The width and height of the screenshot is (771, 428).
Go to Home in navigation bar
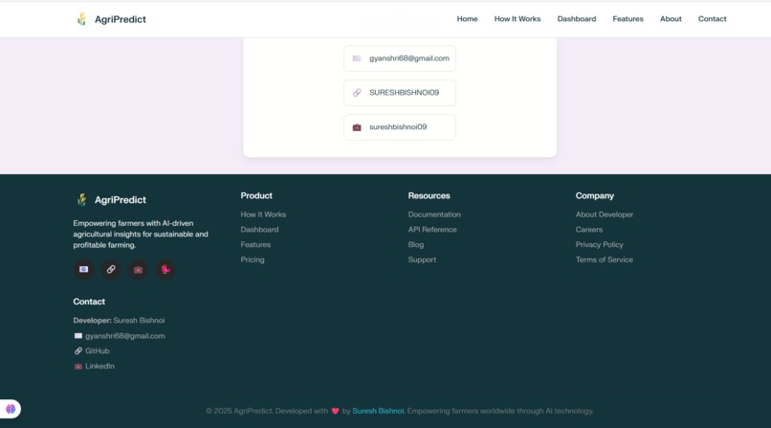(467, 19)
